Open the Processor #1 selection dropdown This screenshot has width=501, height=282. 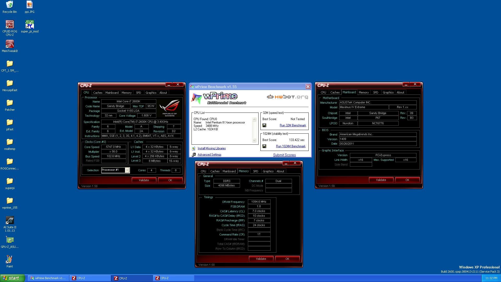(127, 170)
